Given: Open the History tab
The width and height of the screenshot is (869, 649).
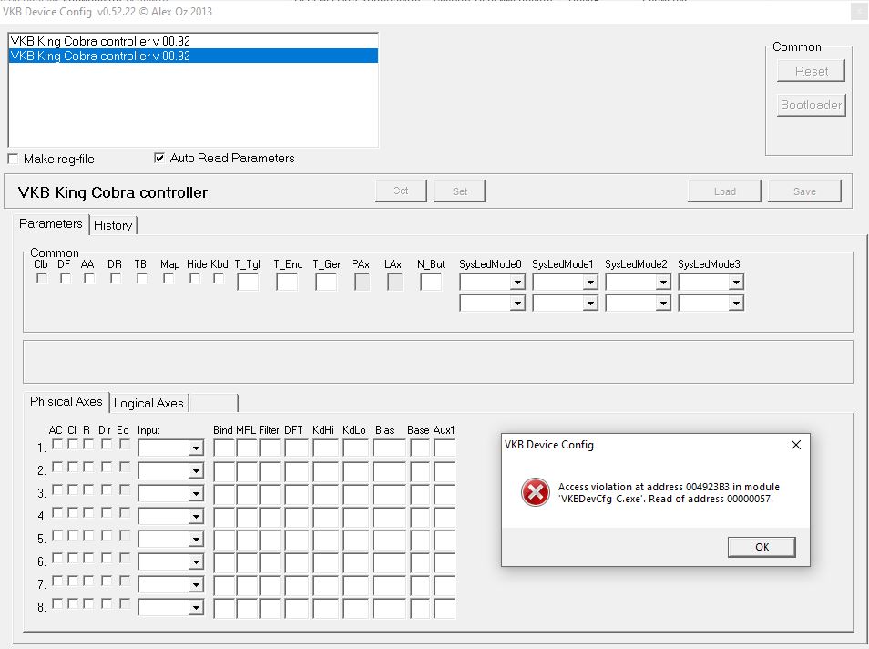Looking at the screenshot, I should coord(113,225).
